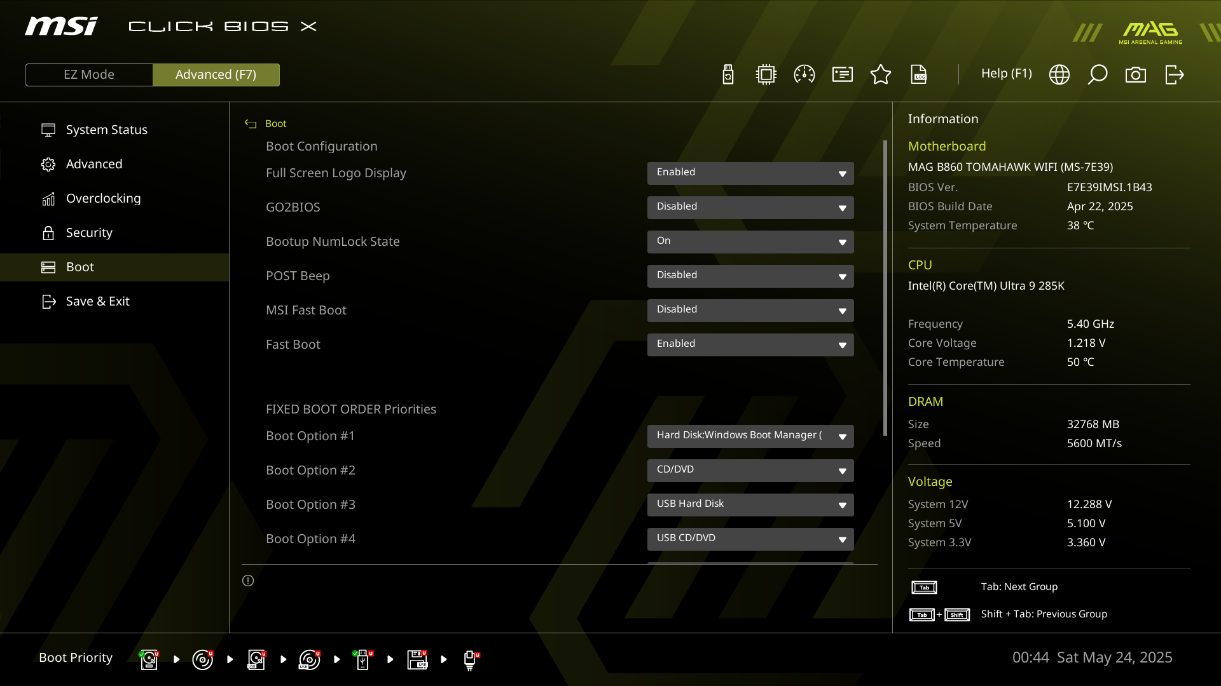1221x686 pixels.
Task: Go to Save & Exit menu
Action: [97, 301]
